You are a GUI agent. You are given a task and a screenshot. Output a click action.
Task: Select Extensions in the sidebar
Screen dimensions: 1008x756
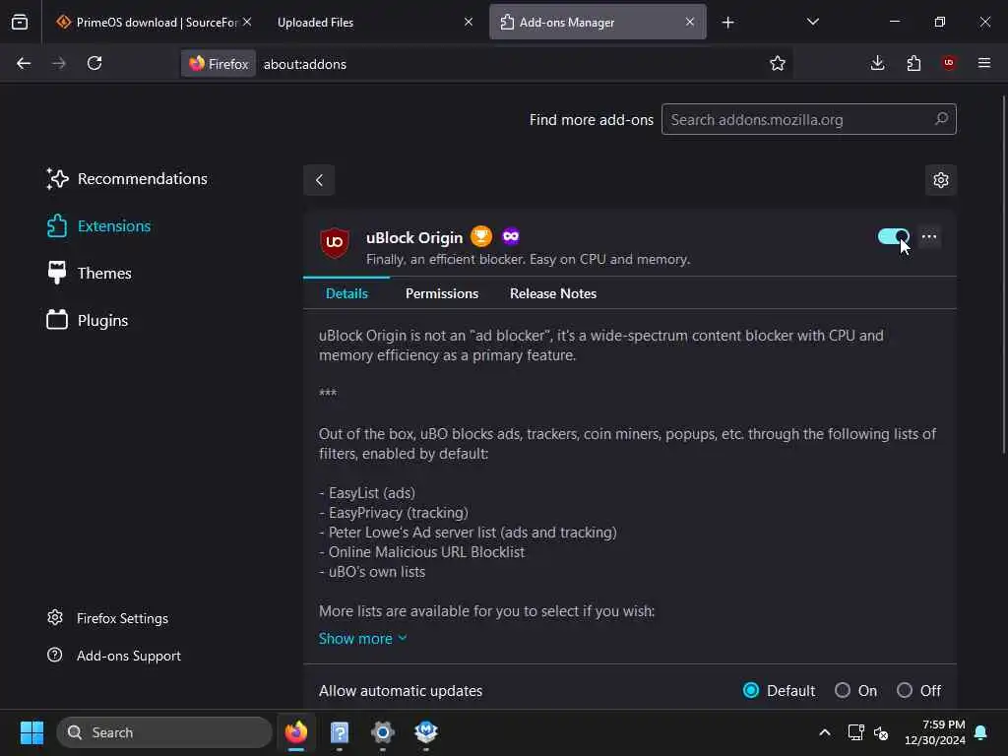coord(98,226)
